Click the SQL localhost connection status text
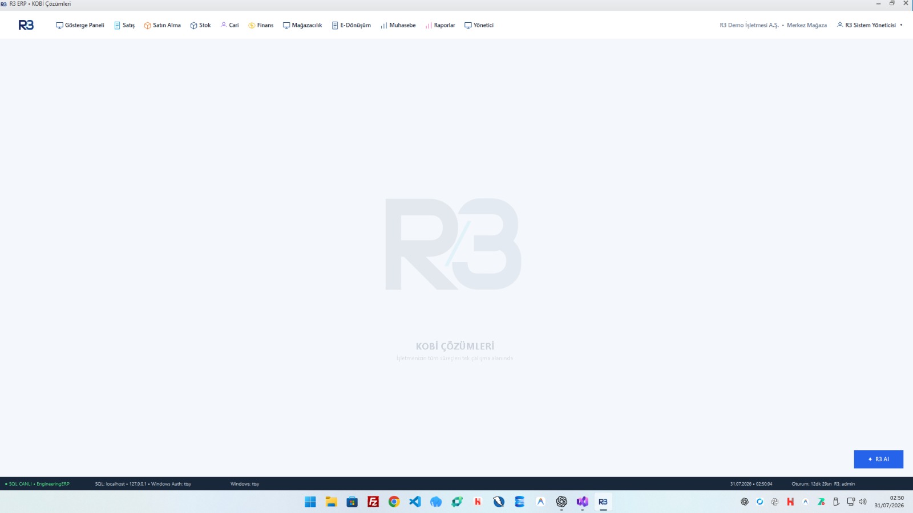This screenshot has width=913, height=513. 143,484
